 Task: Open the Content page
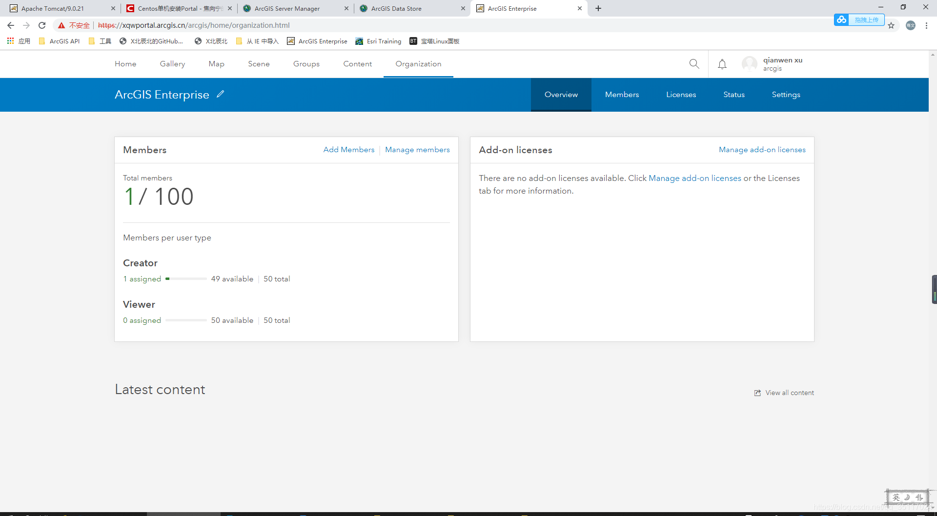click(358, 64)
